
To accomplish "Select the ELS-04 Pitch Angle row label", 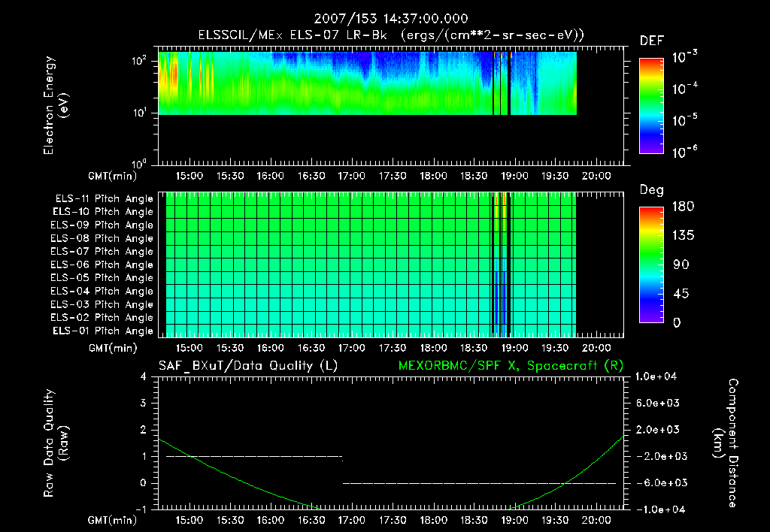I will point(102,291).
